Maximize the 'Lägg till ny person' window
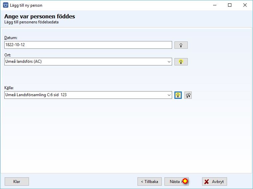This screenshot has width=253, height=189. tap(230, 5)
